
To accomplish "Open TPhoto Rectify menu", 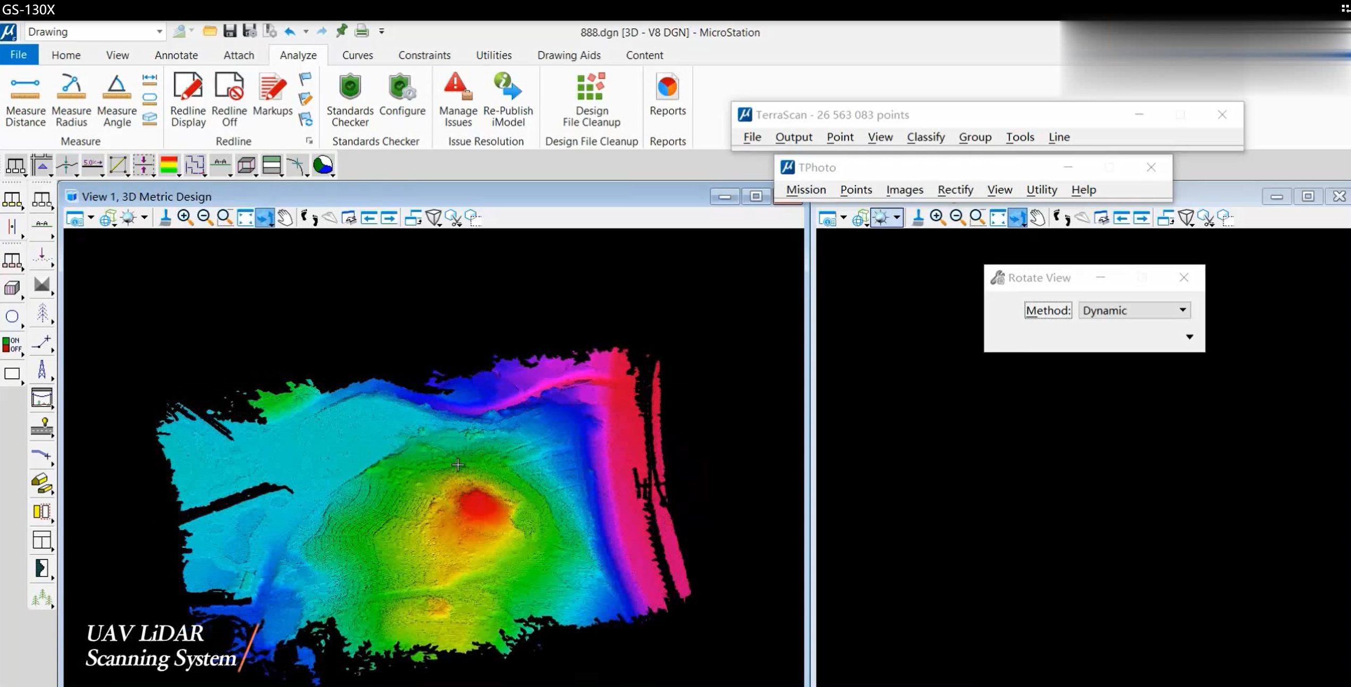I will 955,190.
